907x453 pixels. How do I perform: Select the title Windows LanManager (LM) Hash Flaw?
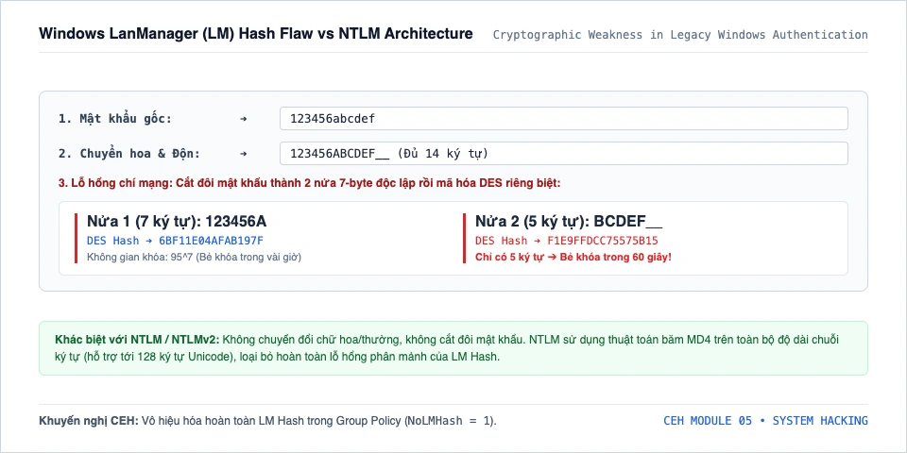(x=256, y=34)
